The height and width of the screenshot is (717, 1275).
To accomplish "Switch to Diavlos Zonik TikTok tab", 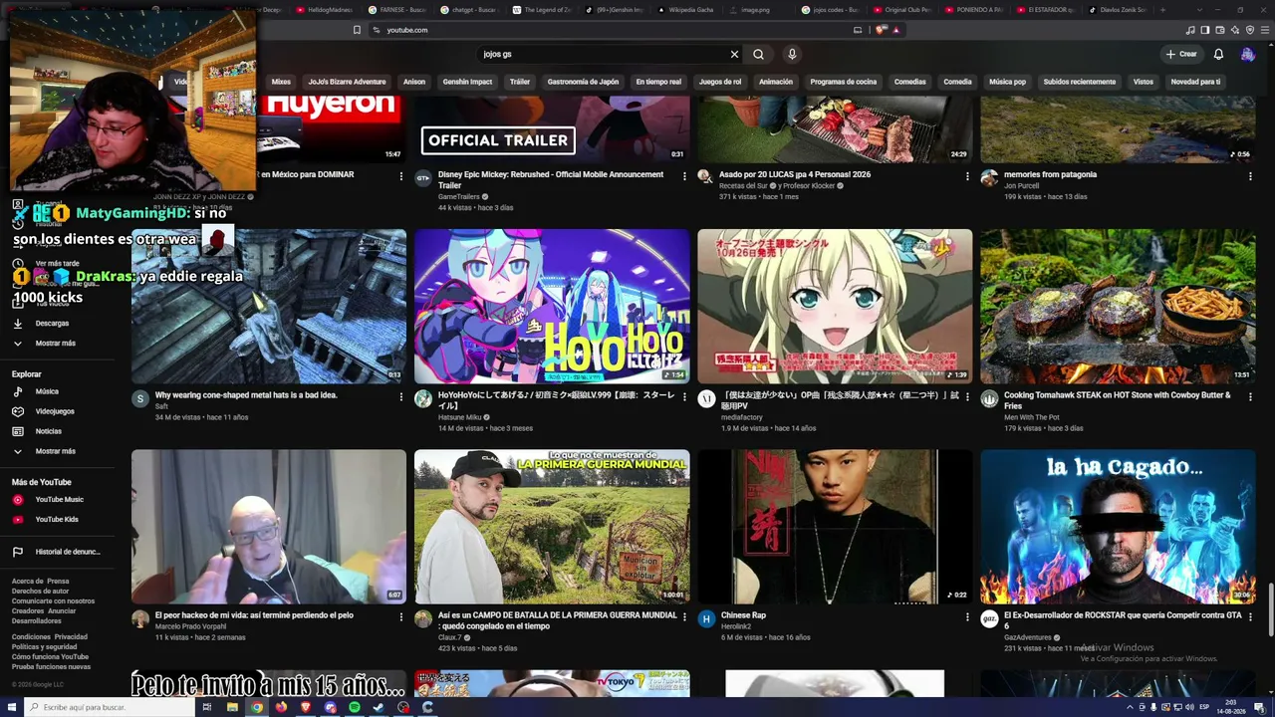I will tap(1117, 10).
